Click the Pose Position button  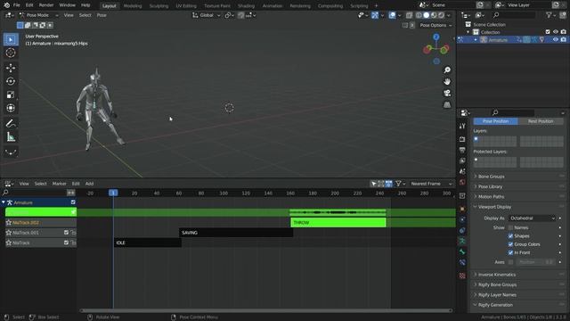495,121
